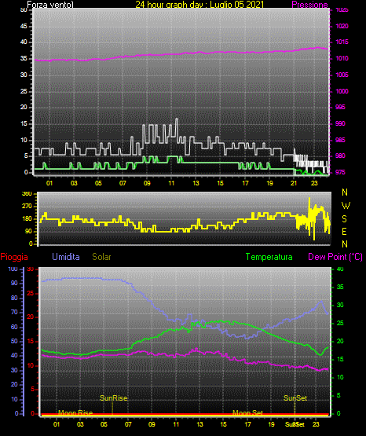The image size is (366, 436).
Task: Click the '24 hour graph day : Luglio 05 2021' heading
Action: click(199, 5)
